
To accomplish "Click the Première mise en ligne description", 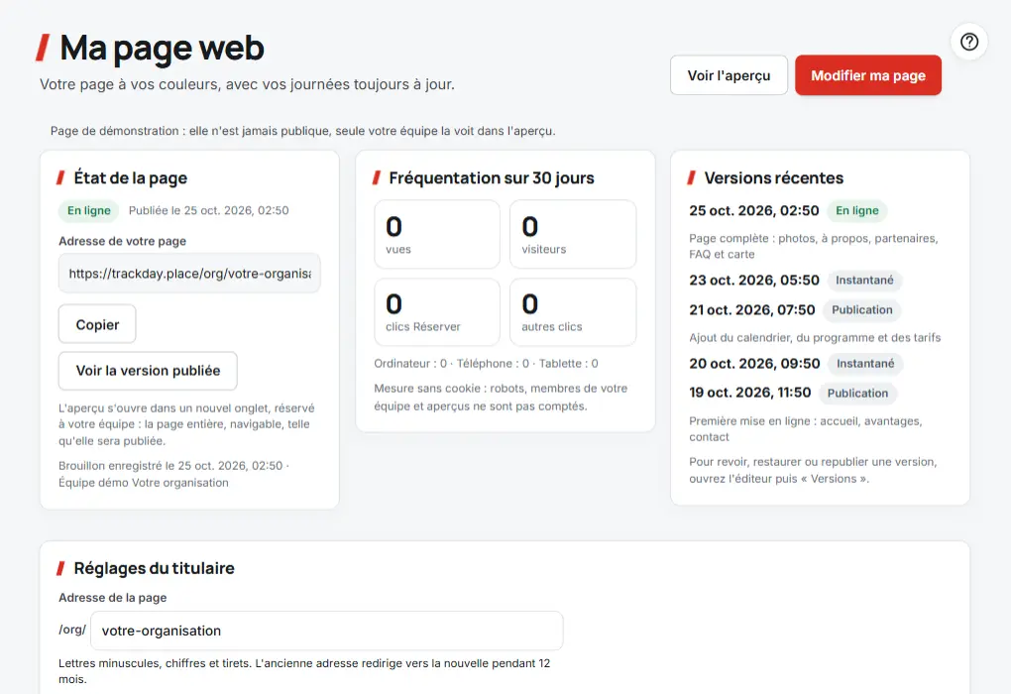I will coord(806,429).
